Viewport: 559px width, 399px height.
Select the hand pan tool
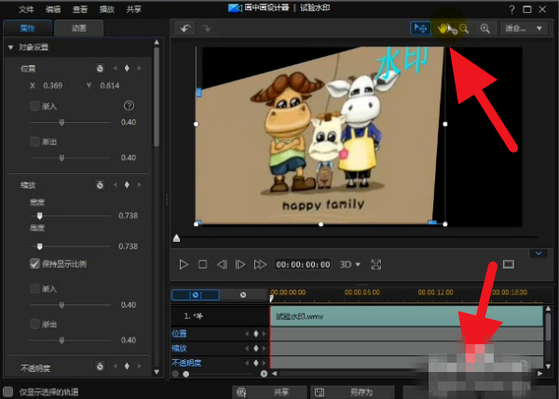pyautogui.click(x=443, y=29)
